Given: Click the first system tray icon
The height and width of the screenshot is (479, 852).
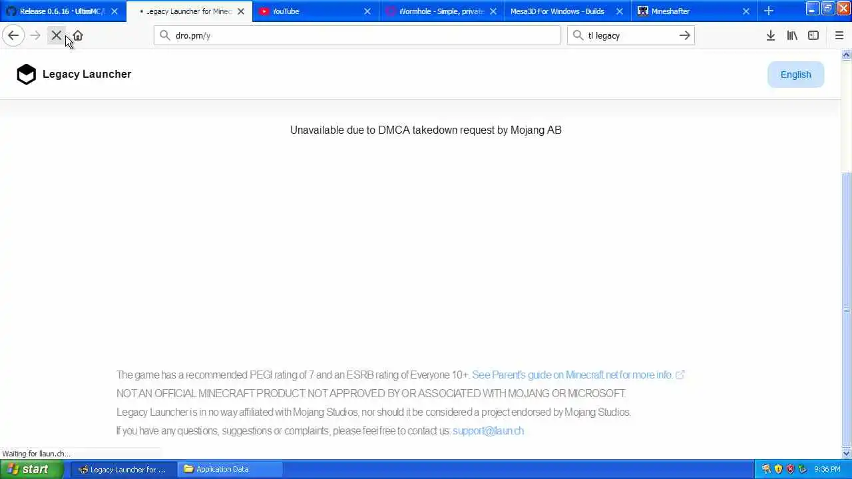Looking at the screenshot, I should point(766,469).
